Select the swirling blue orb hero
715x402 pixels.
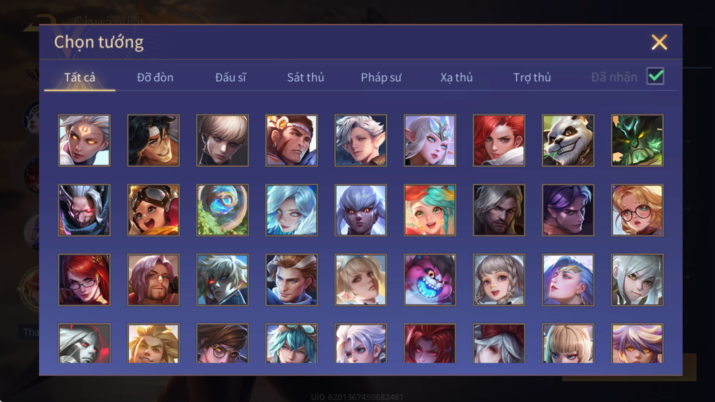tap(223, 210)
